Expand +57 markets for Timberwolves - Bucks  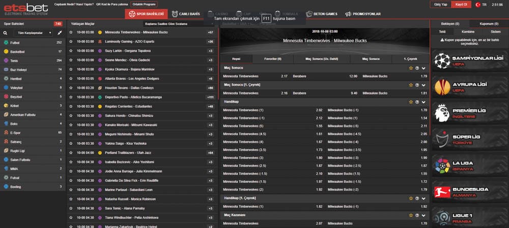[x=210, y=32]
